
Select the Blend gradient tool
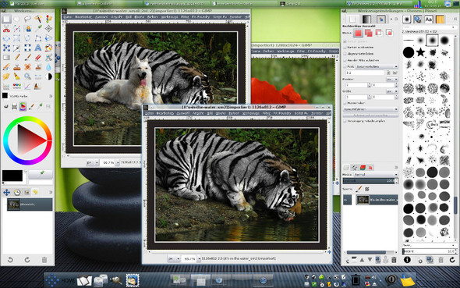point(6,58)
